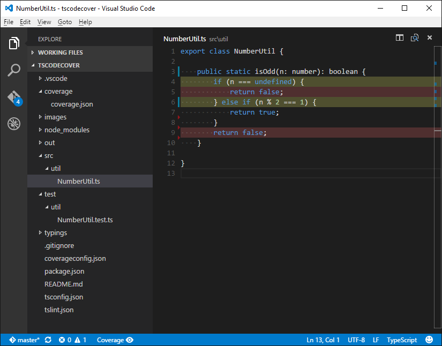The height and width of the screenshot is (346, 442).
Task: Open the Git view with badge 4
Action: (x=14, y=98)
